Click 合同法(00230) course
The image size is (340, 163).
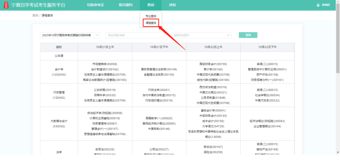[x=105, y=149]
